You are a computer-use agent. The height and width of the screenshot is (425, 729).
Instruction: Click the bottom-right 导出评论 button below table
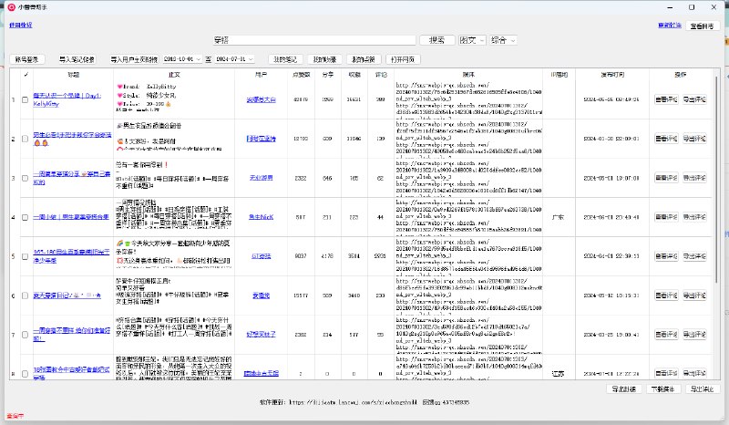click(x=702, y=389)
